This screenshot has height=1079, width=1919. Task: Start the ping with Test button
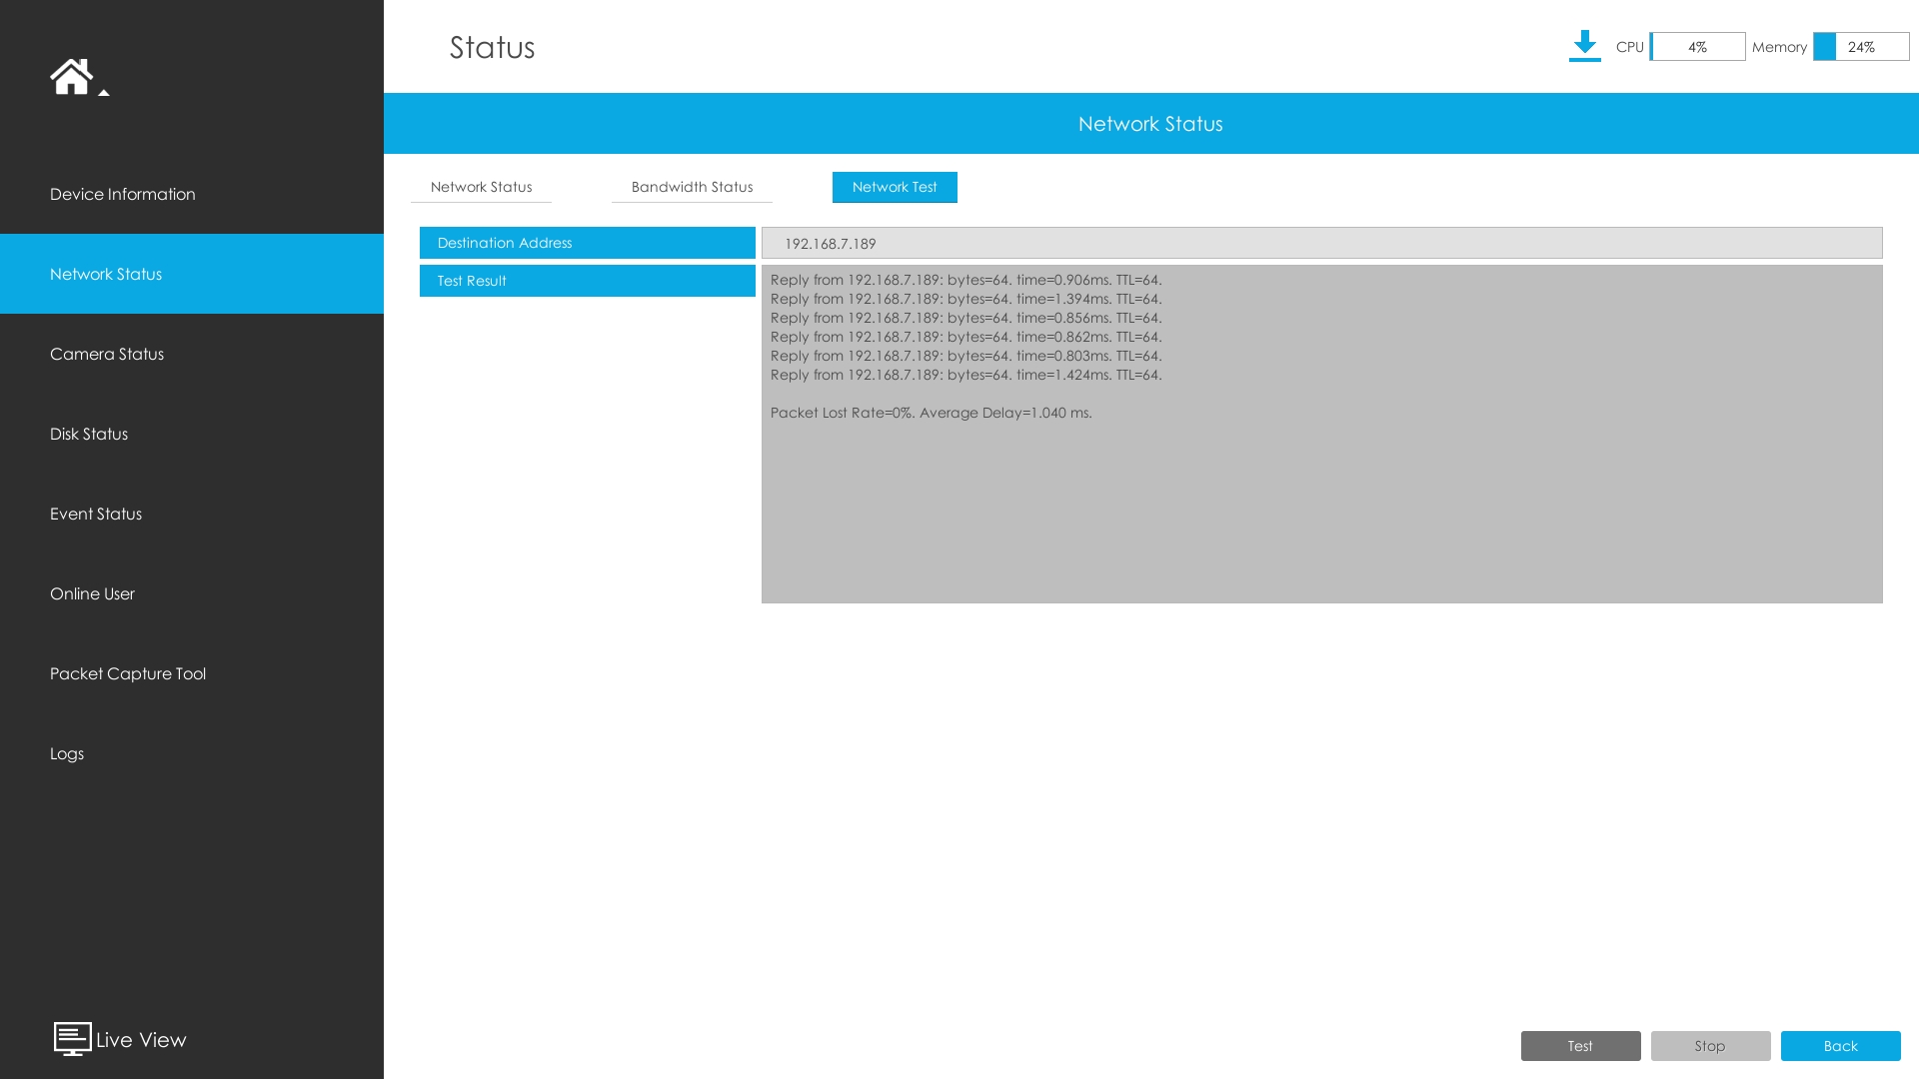point(1580,1046)
